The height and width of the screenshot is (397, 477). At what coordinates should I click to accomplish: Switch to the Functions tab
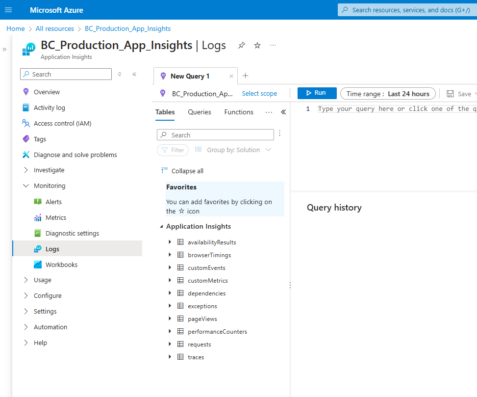click(x=239, y=112)
